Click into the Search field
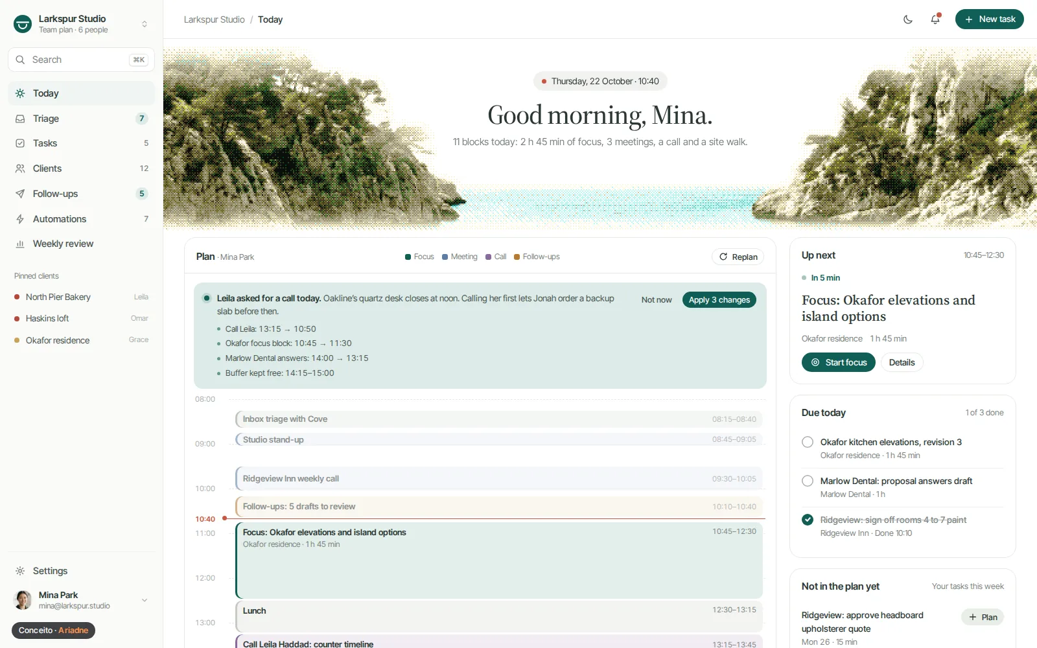The image size is (1037, 648). [x=82, y=60]
